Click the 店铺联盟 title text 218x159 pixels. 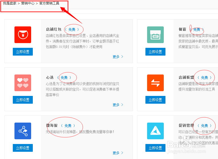[x=186, y=77]
